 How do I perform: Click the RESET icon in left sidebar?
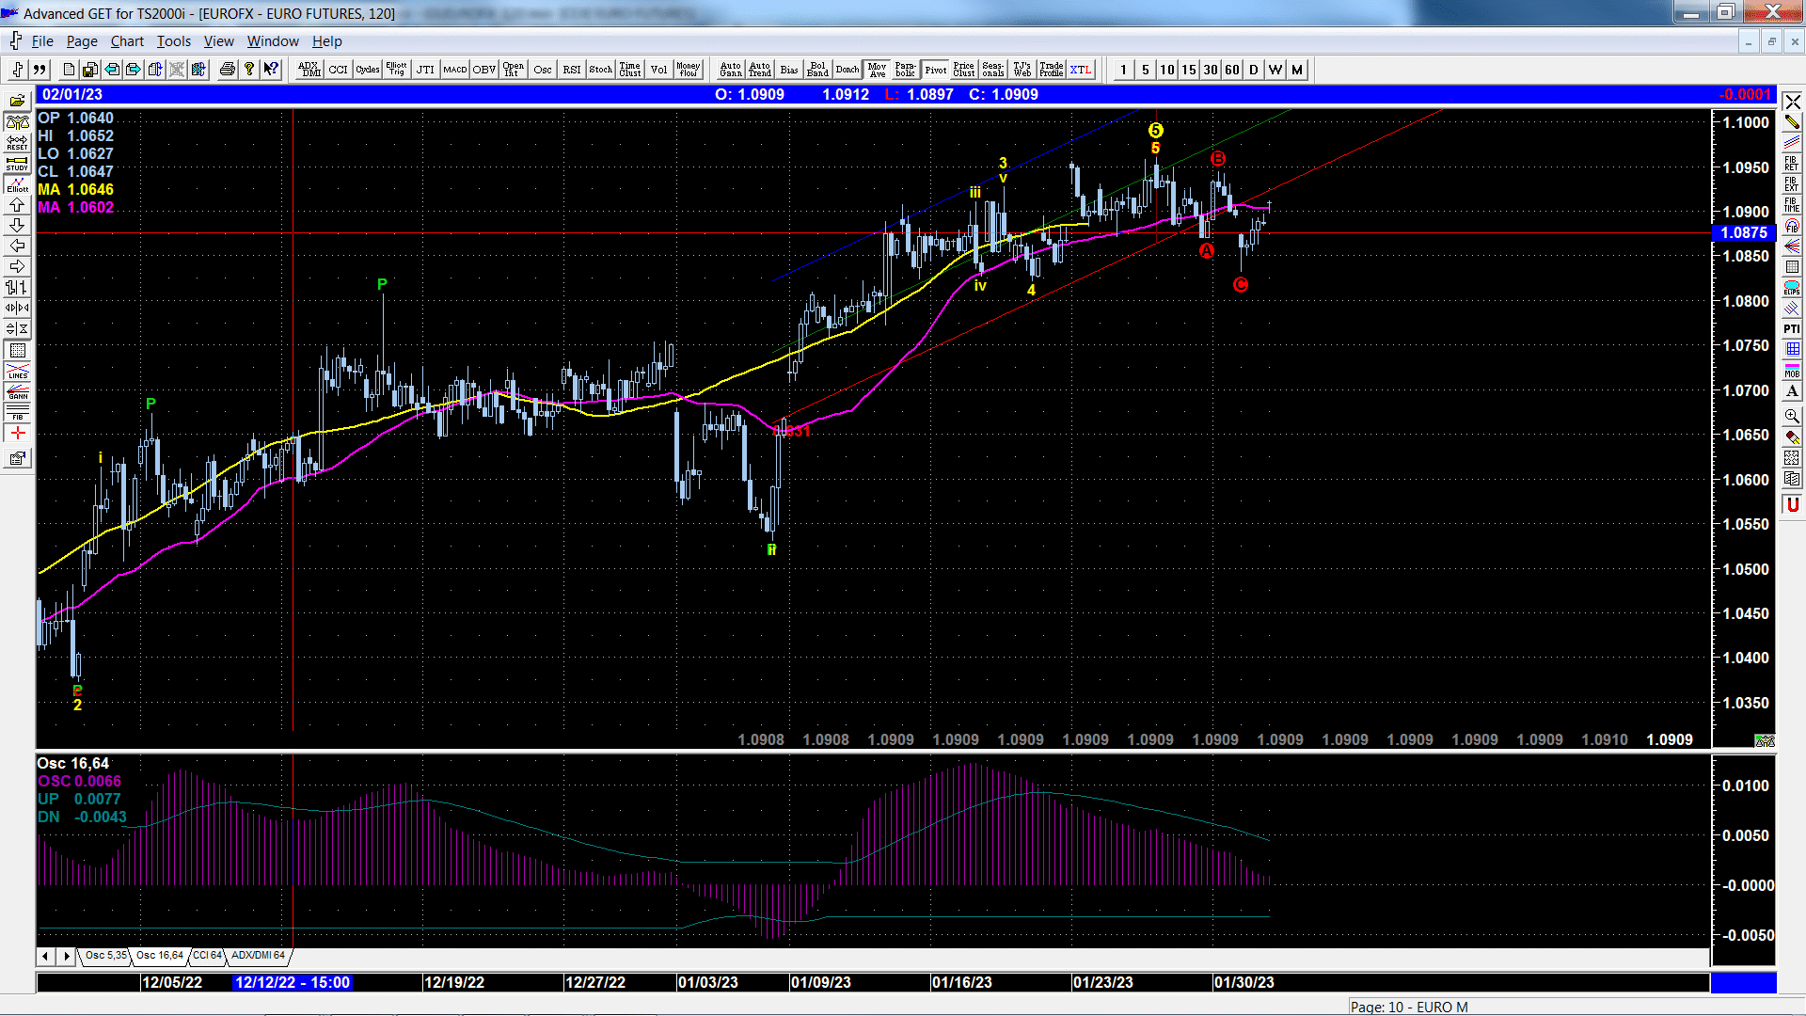17,143
